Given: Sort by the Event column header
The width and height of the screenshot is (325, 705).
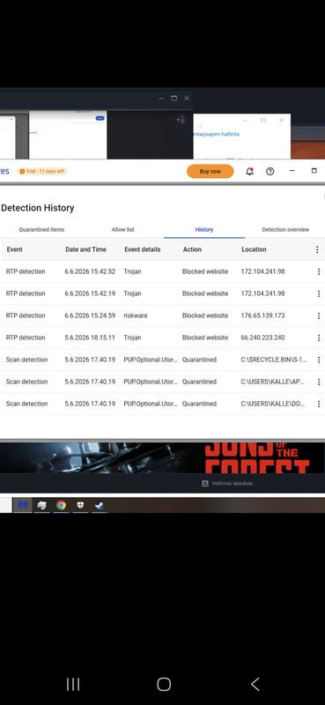Looking at the screenshot, I should click(14, 249).
